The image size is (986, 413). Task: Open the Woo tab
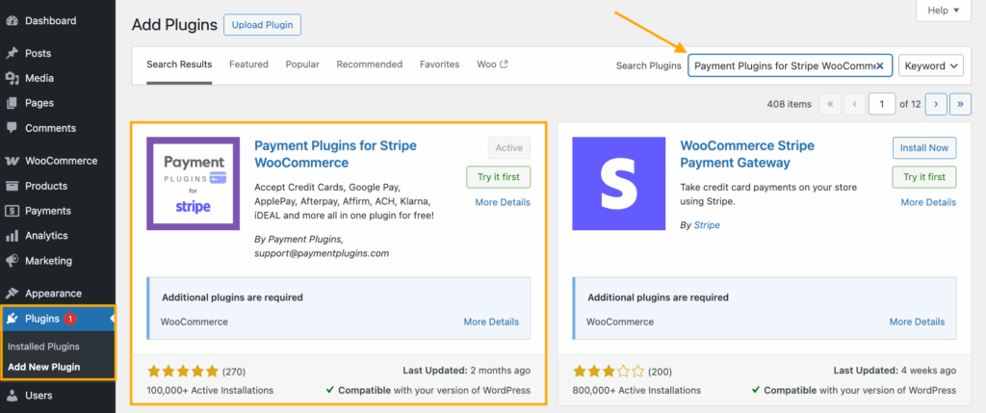(492, 65)
